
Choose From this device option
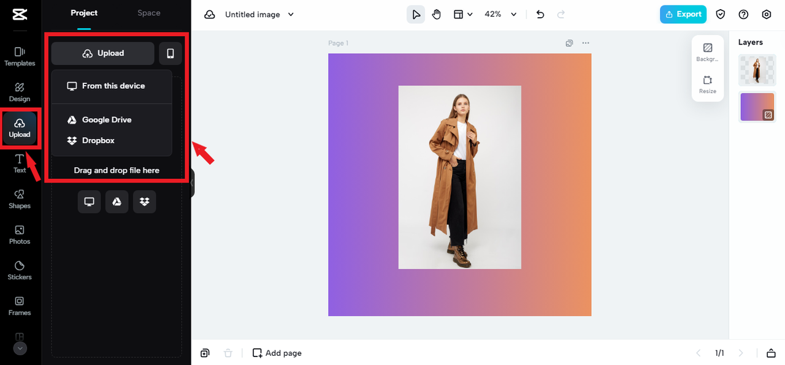(112, 86)
